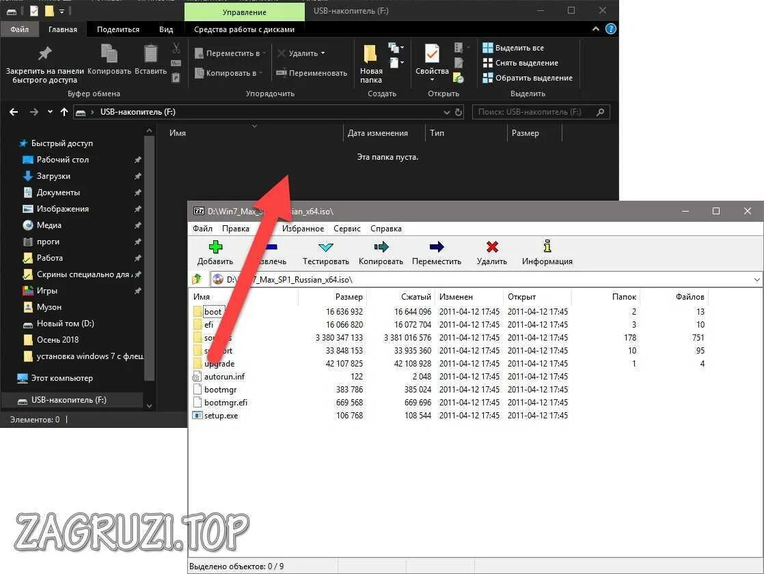The height and width of the screenshot is (574, 764).
Task: Select Рабочий стол in Explorer sidebar
Action: (x=62, y=160)
